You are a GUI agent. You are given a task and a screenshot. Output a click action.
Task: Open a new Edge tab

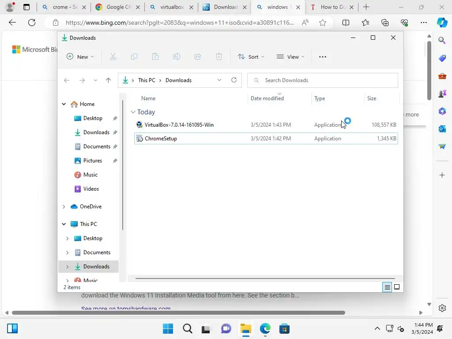(366, 7)
